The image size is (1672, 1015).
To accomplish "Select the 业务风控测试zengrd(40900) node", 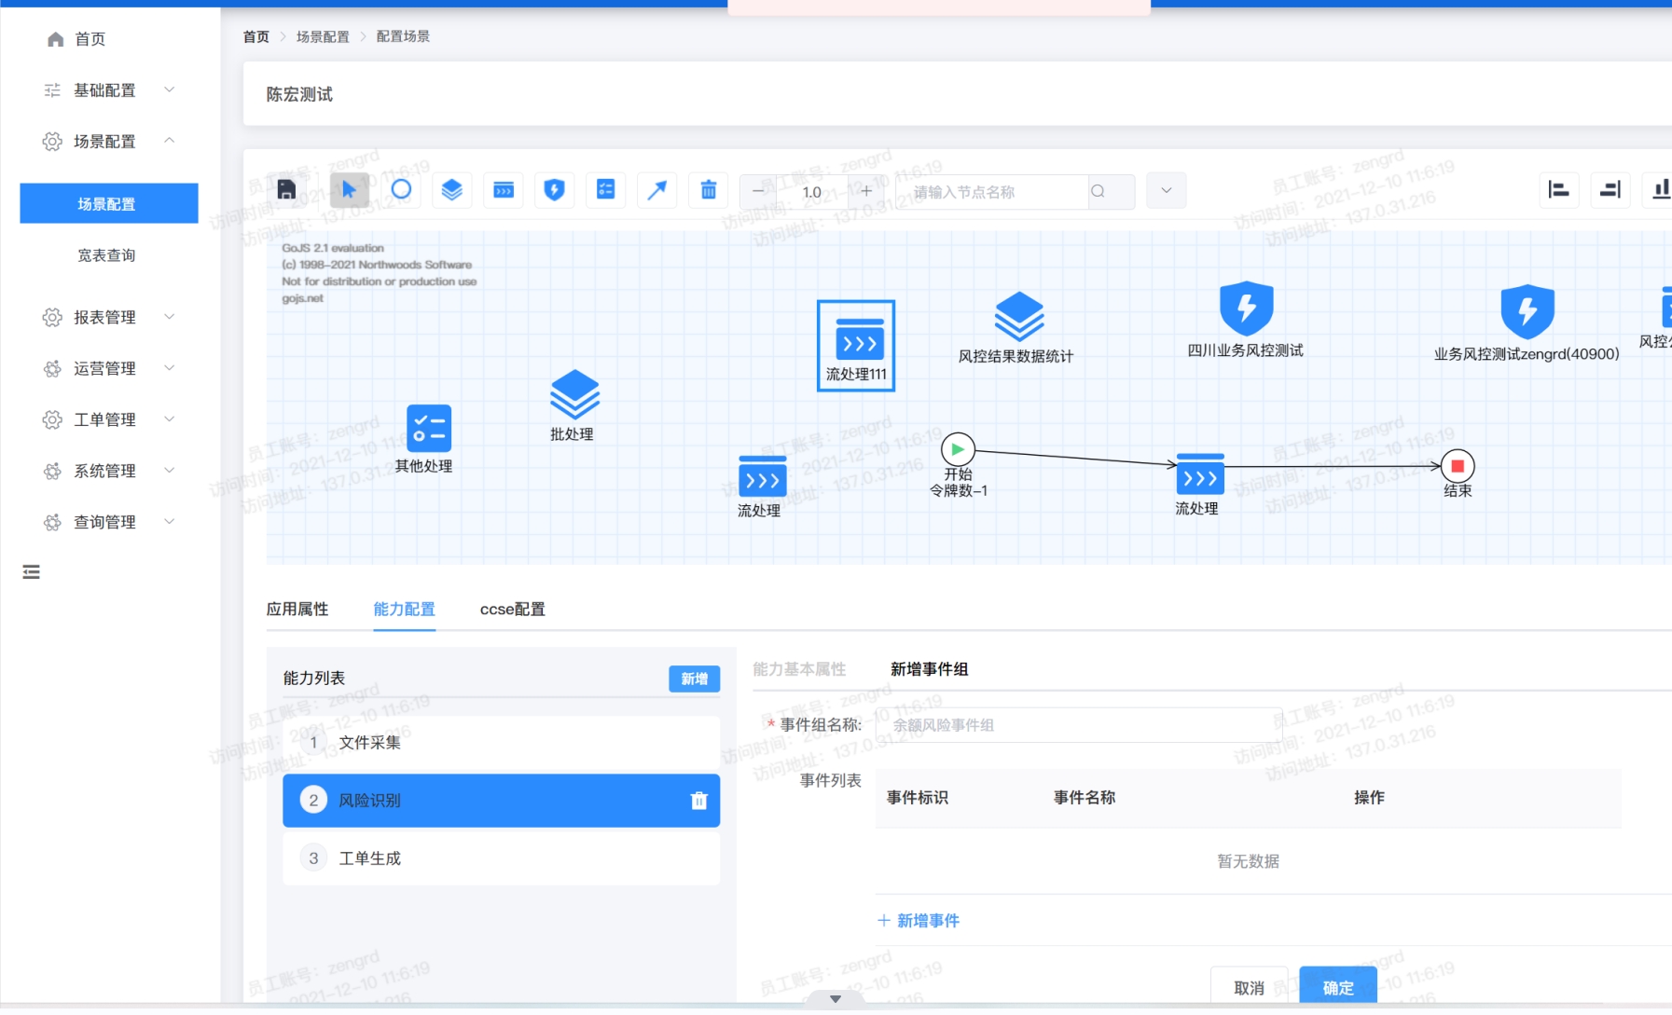I will point(1527,323).
